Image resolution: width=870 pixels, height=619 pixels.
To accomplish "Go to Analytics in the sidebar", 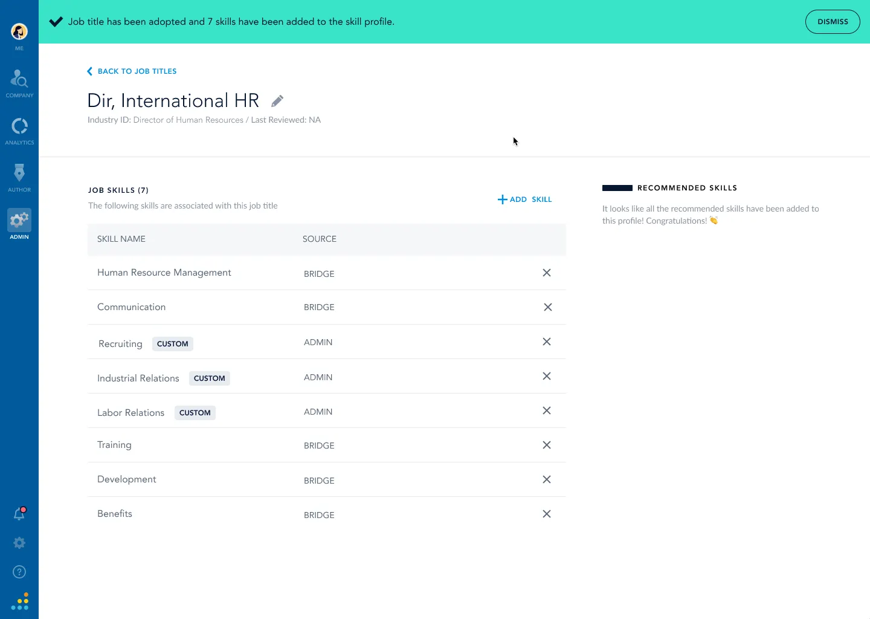I will (19, 131).
